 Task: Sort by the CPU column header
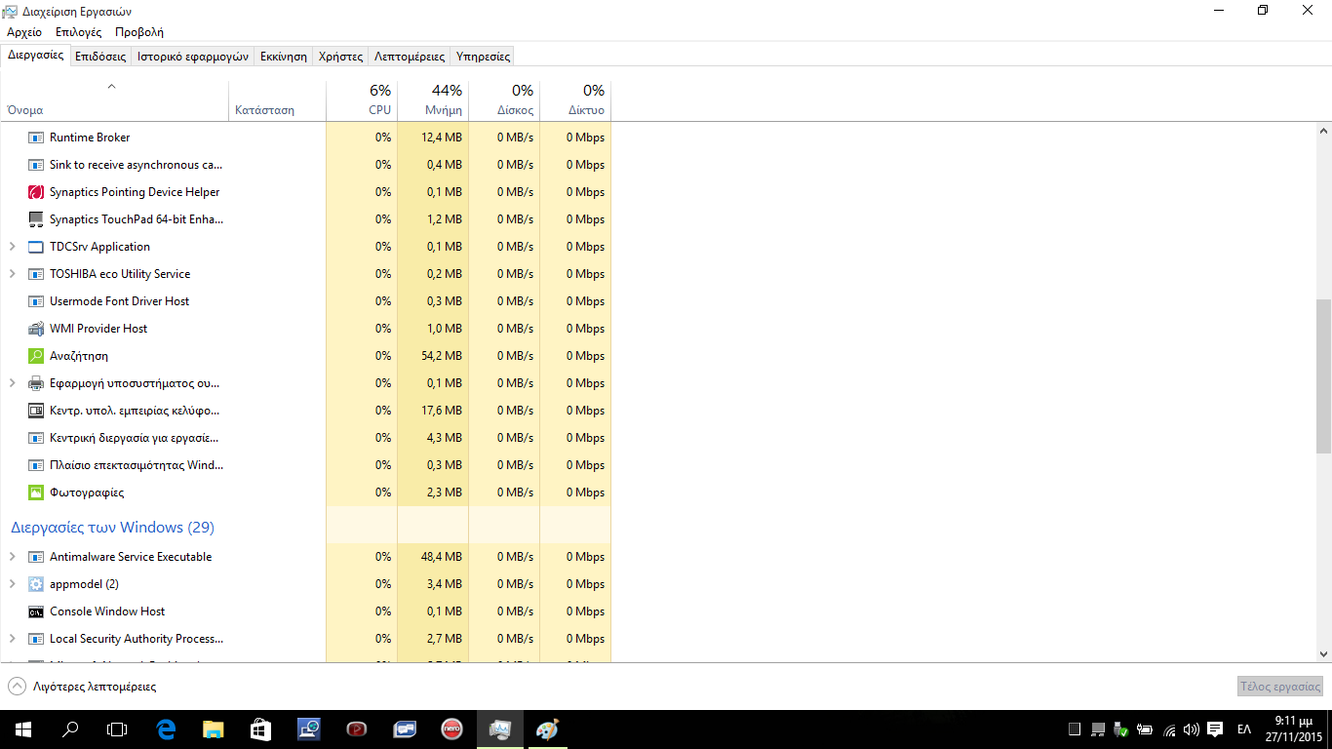(362, 99)
